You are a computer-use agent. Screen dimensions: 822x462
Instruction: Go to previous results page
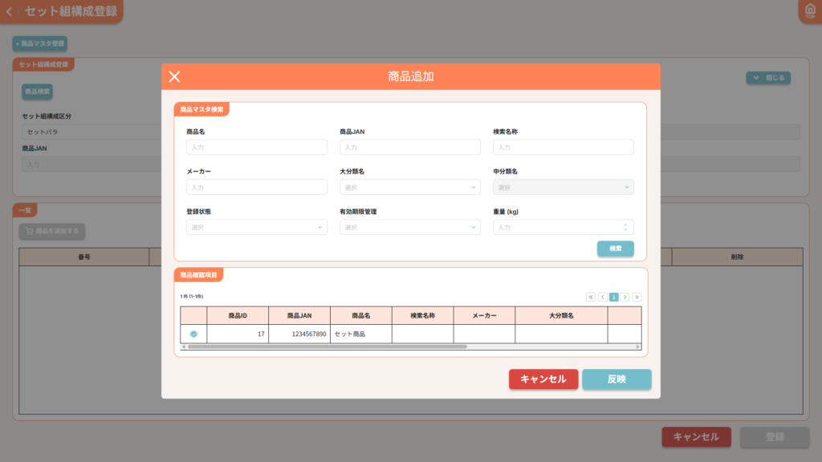603,297
